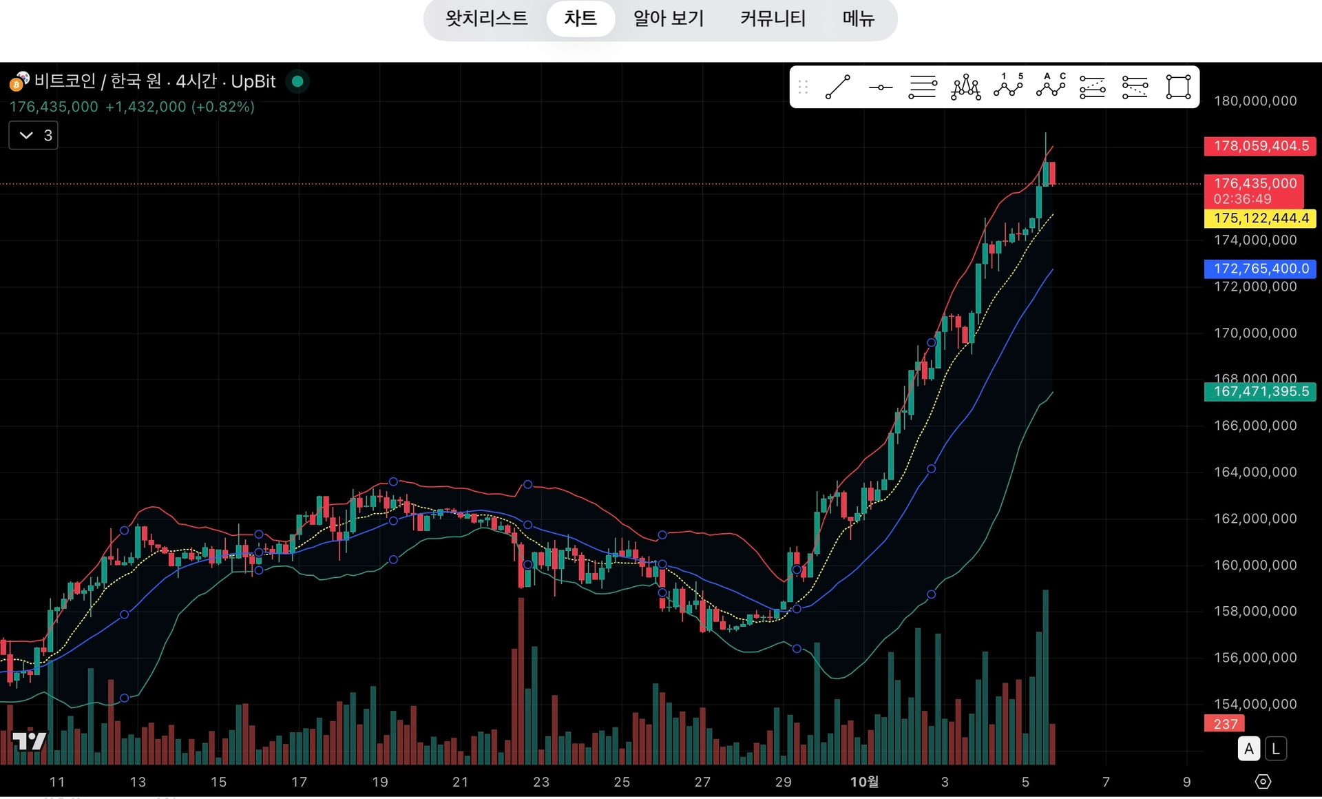Image resolution: width=1322 pixels, height=799 pixels.
Task: Open the 커뮤니티 tab
Action: pyautogui.click(x=773, y=19)
